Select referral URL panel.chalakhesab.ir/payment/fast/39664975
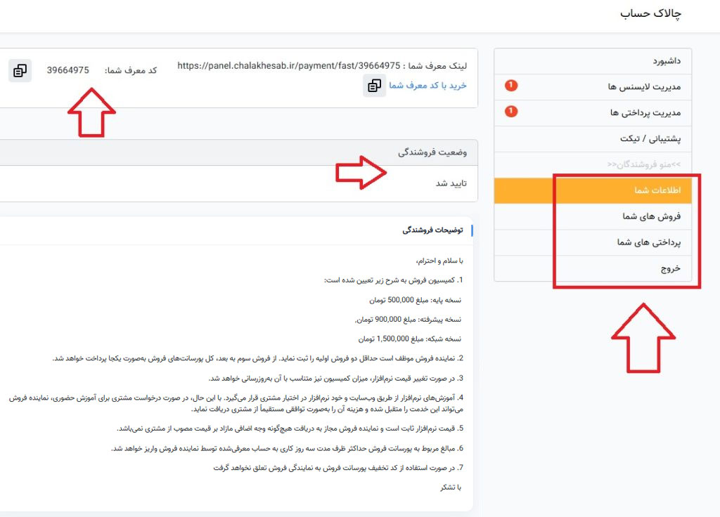 click(x=289, y=65)
